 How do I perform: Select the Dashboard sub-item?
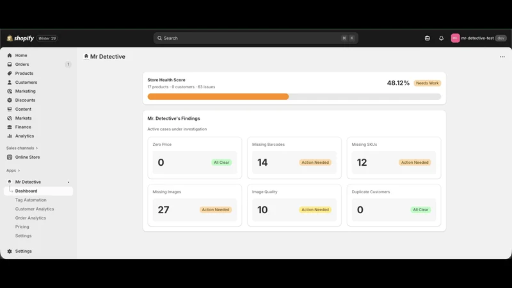tap(38, 191)
